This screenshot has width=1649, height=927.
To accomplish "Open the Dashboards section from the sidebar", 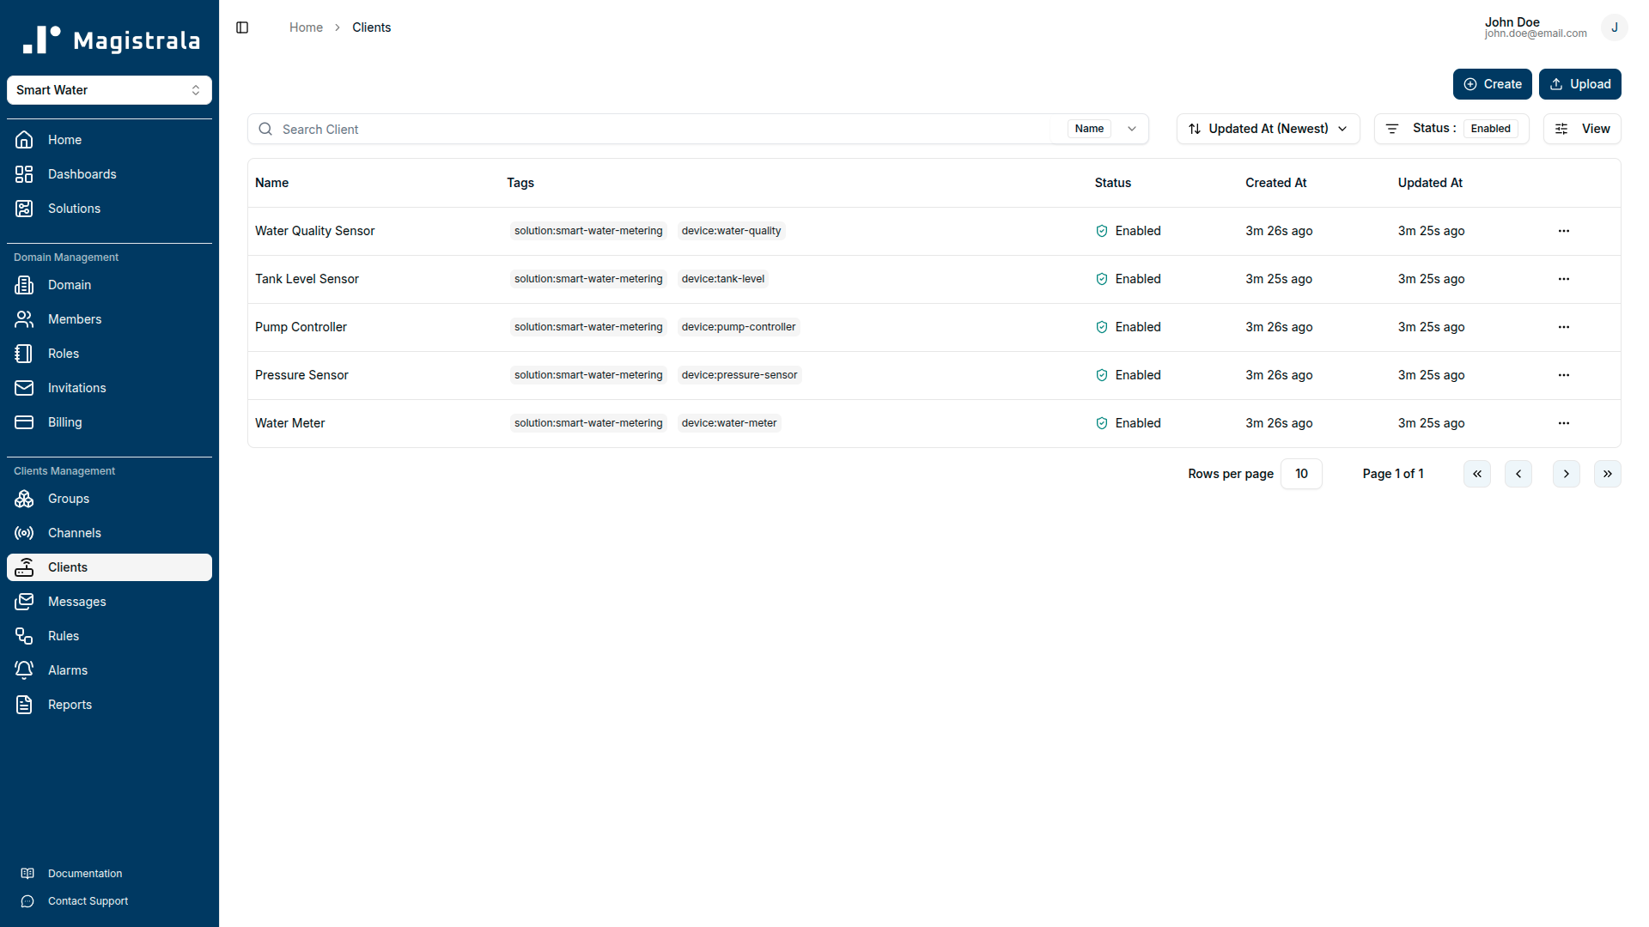I will [82, 174].
